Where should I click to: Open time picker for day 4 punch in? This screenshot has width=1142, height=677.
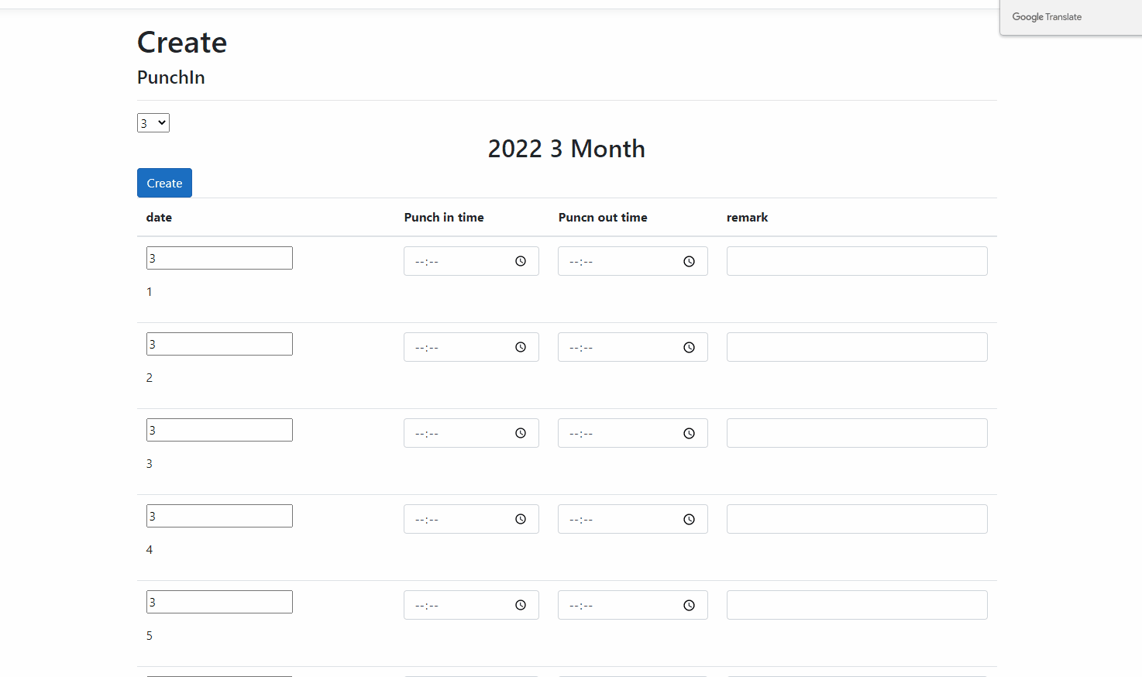click(521, 519)
